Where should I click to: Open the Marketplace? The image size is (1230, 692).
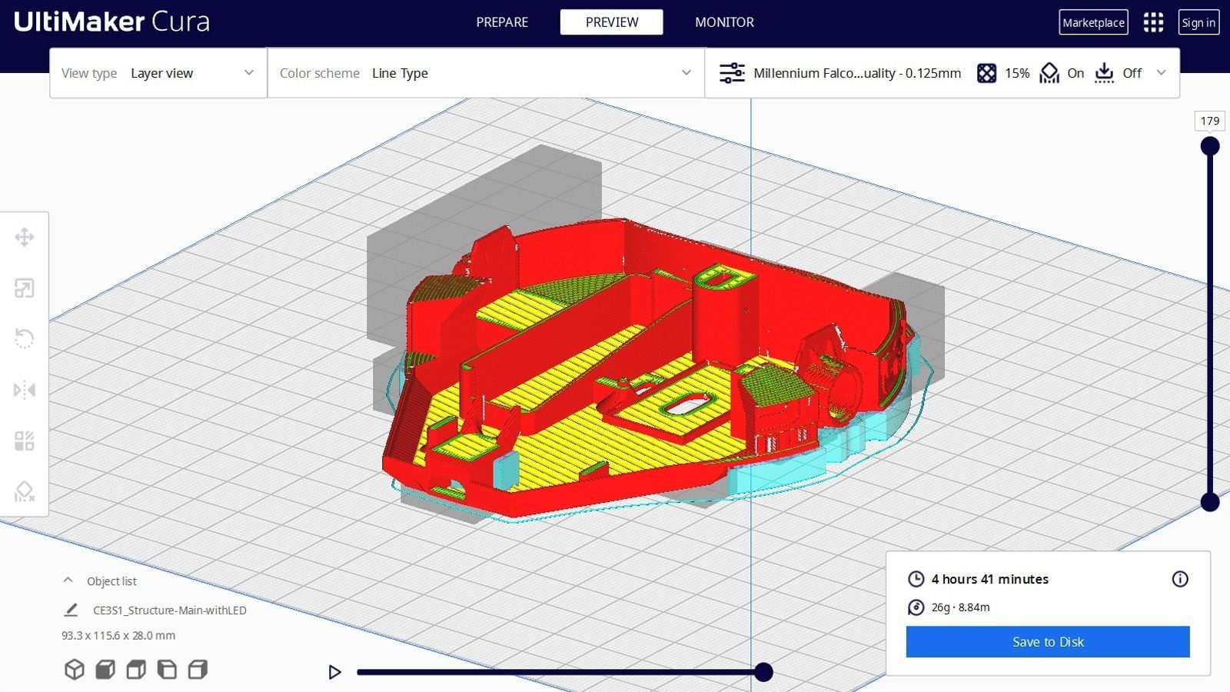click(x=1093, y=22)
